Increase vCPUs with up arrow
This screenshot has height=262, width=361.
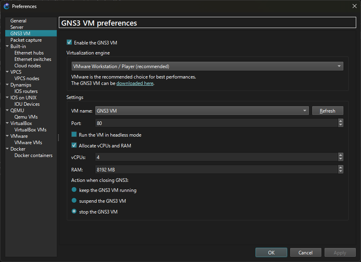(x=341, y=155)
